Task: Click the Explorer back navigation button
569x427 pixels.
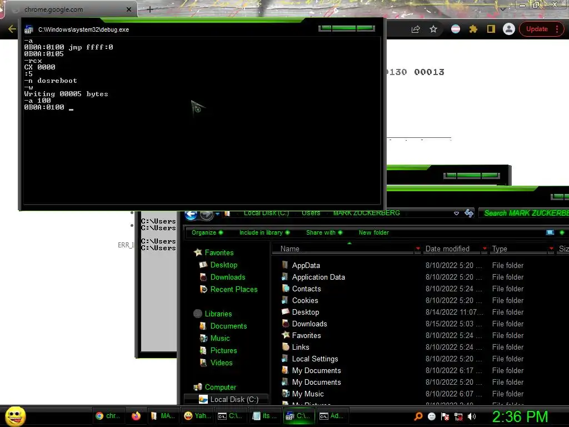Action: [191, 214]
